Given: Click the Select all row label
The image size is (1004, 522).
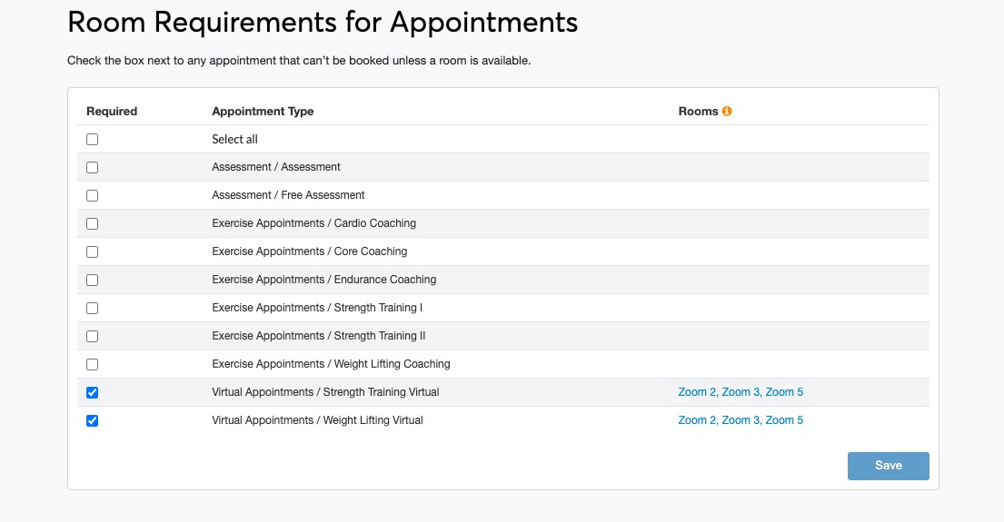Looking at the screenshot, I should coord(234,140).
